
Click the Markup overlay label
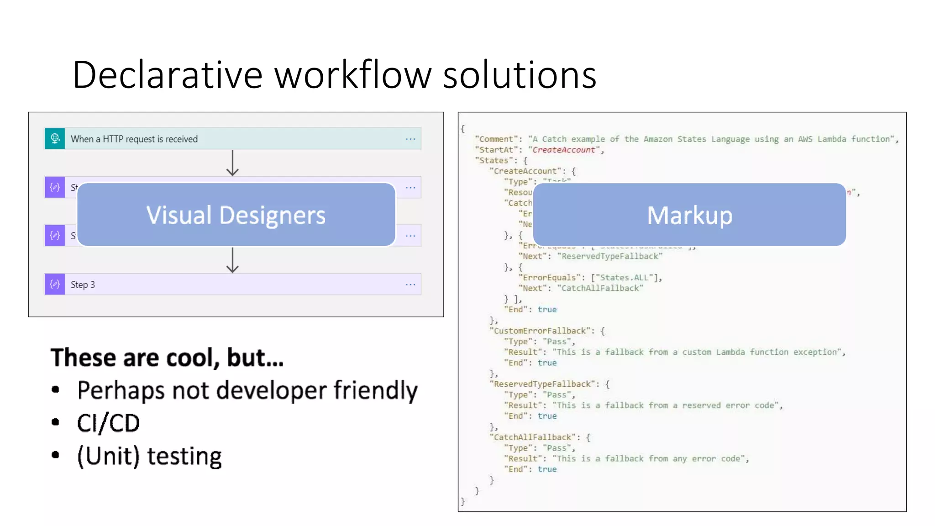(x=689, y=215)
